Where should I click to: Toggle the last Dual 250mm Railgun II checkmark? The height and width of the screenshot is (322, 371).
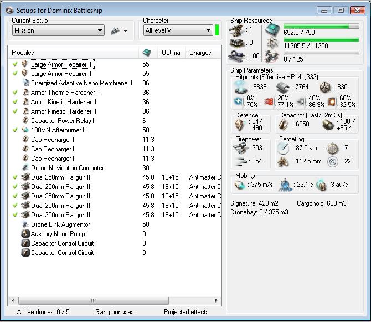click(x=16, y=214)
